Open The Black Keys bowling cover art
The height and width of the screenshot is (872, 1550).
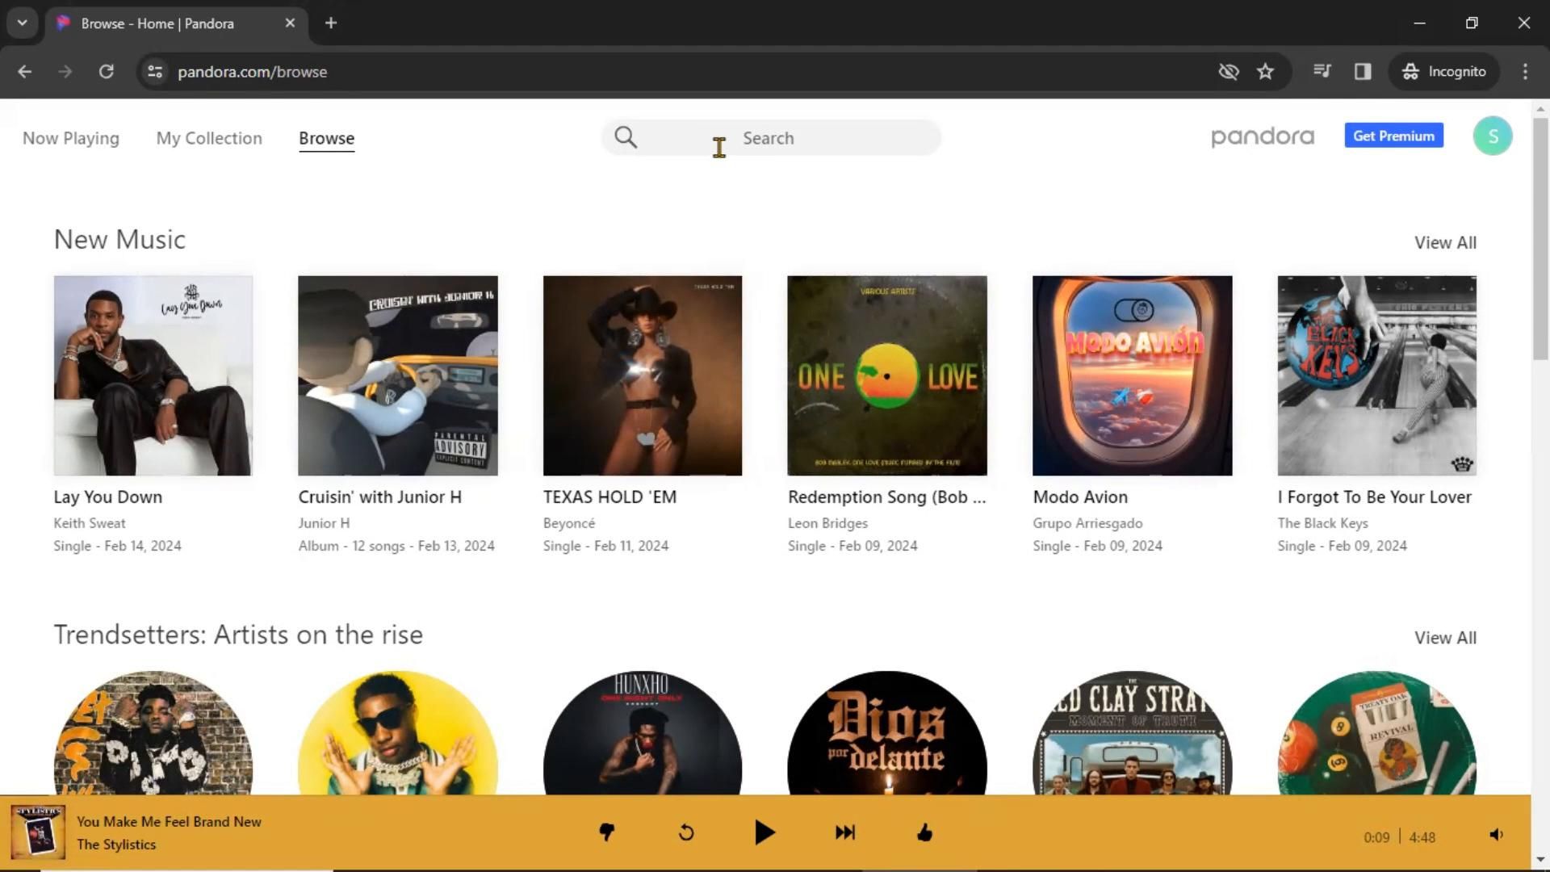(x=1377, y=375)
